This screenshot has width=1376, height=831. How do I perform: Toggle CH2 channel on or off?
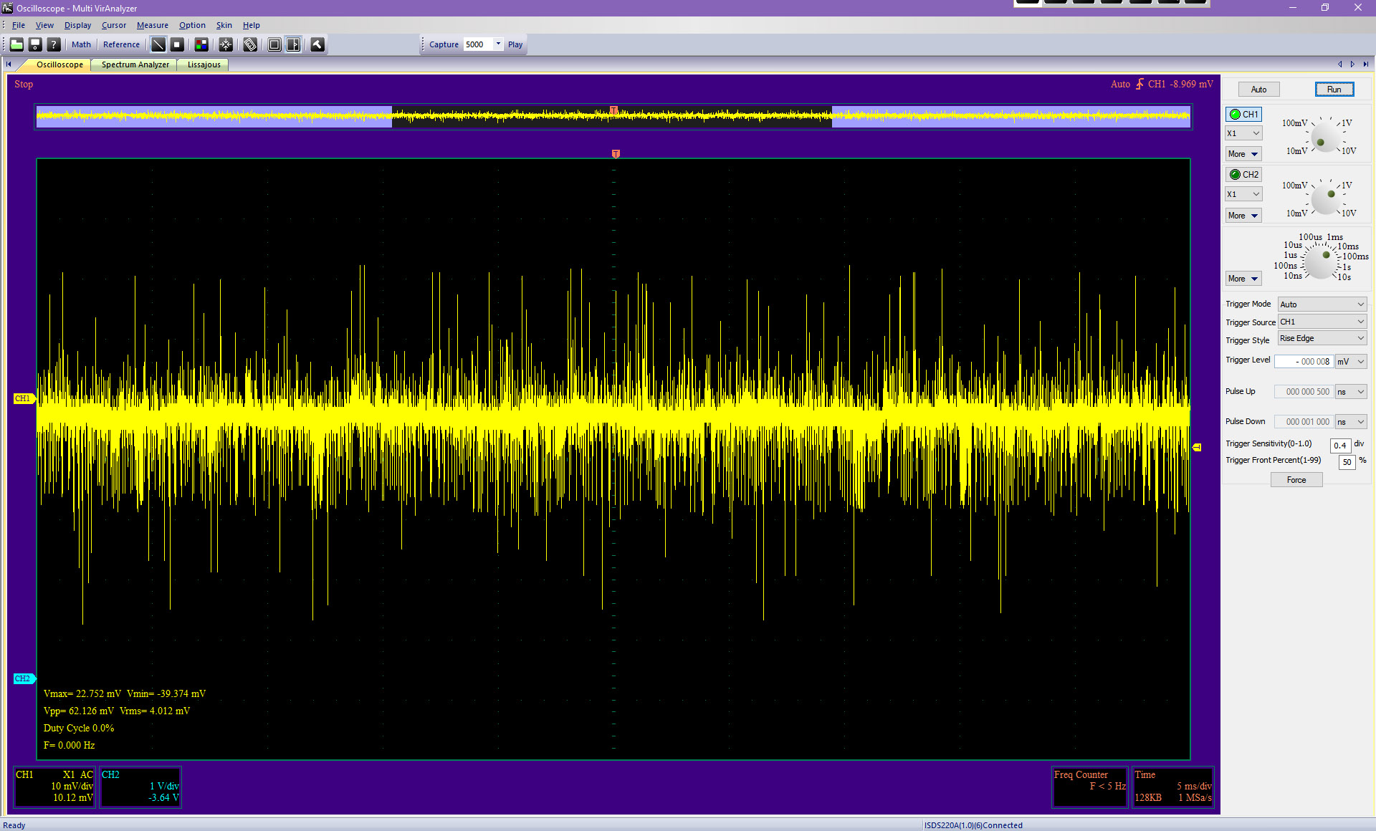pos(1243,175)
